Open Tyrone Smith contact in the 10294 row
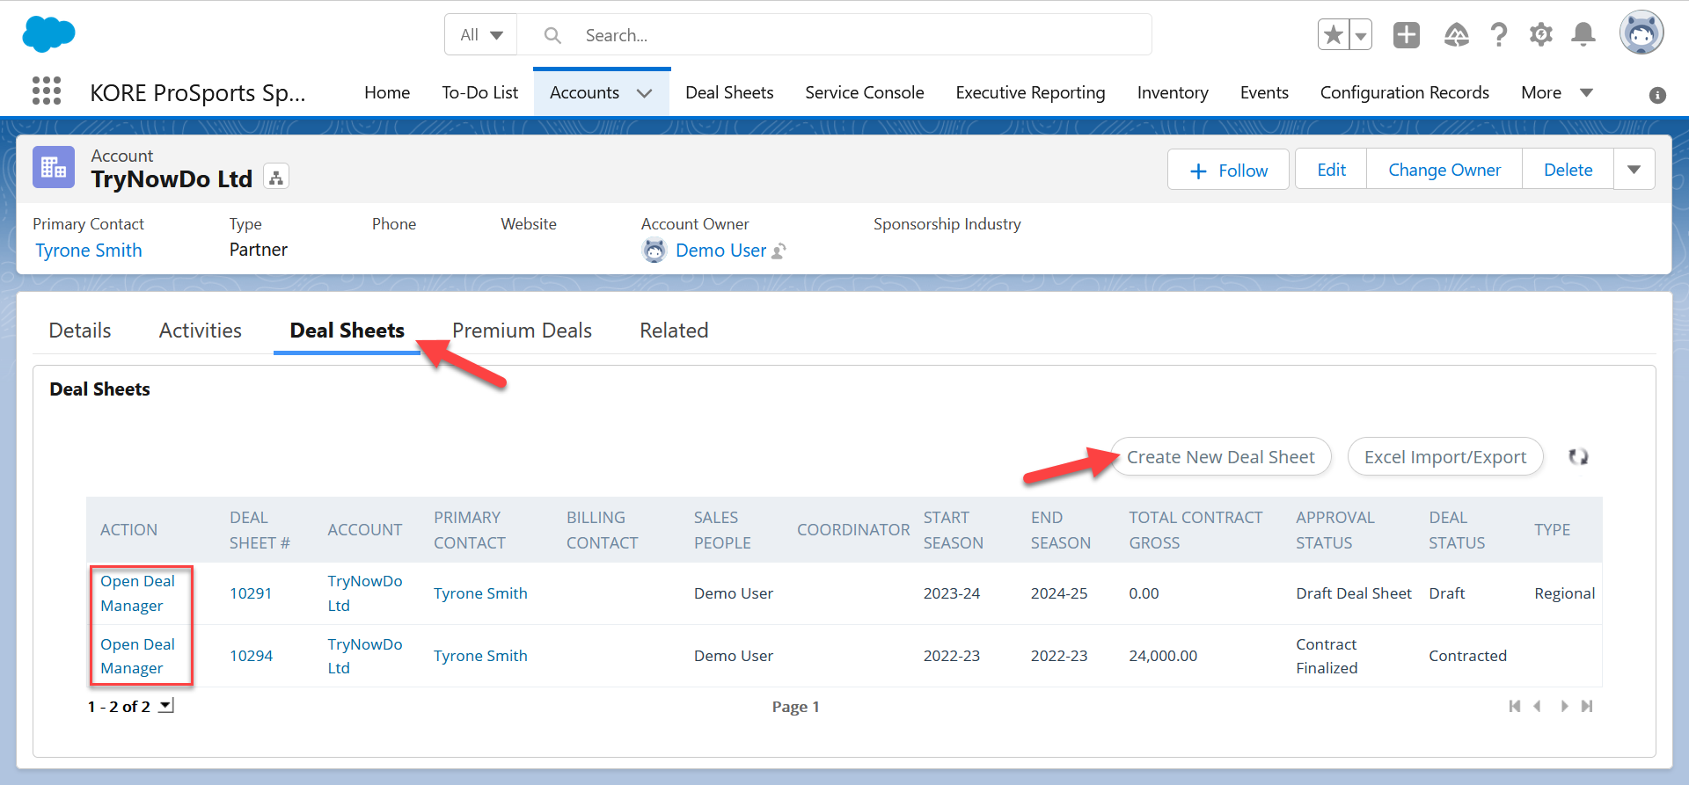1689x785 pixels. (480, 656)
